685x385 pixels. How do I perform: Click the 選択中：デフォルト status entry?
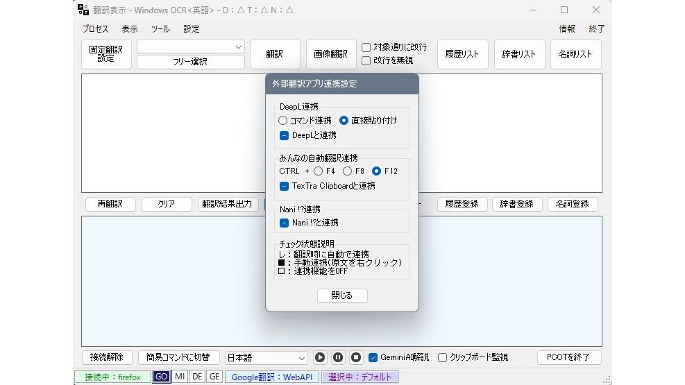click(360, 377)
